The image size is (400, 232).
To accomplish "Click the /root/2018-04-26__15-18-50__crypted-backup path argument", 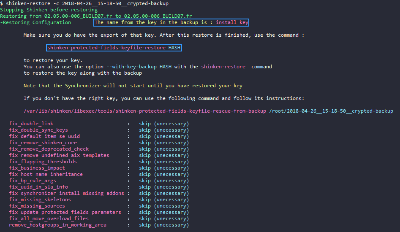I will [331, 111].
